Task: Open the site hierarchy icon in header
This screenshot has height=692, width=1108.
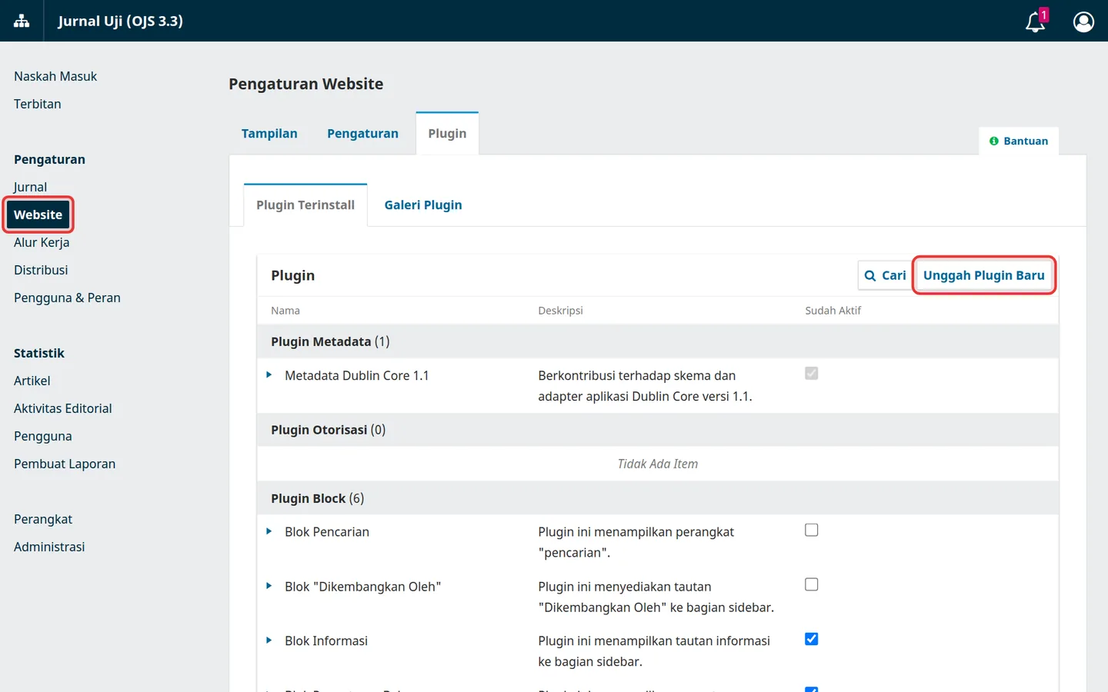Action: pyautogui.click(x=22, y=21)
